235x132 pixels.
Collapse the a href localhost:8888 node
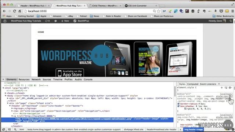12,116
